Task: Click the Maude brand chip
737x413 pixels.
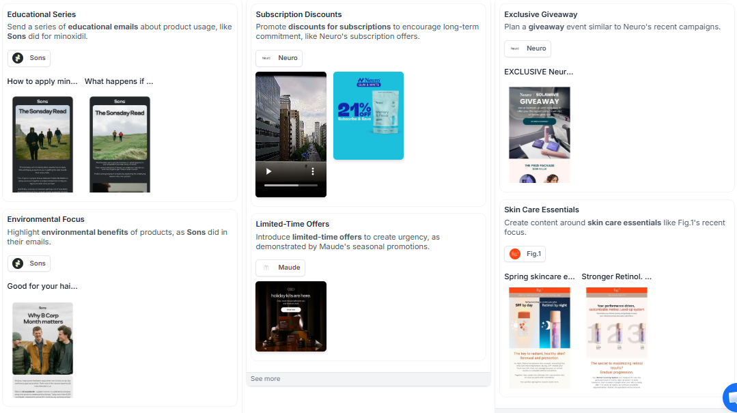Action: [x=280, y=268]
